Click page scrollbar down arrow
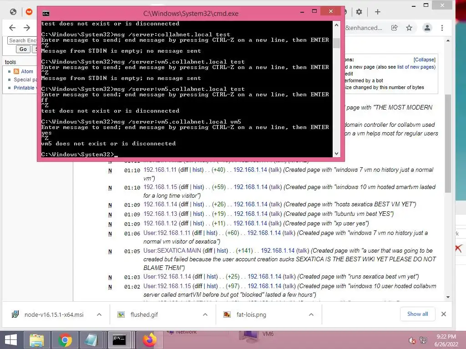This screenshot has height=349, width=466. [x=448, y=297]
